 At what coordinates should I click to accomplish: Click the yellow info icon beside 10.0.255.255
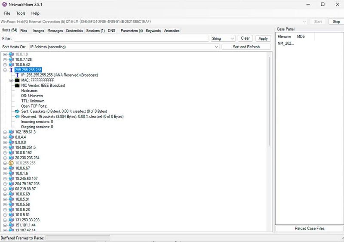click(11, 163)
